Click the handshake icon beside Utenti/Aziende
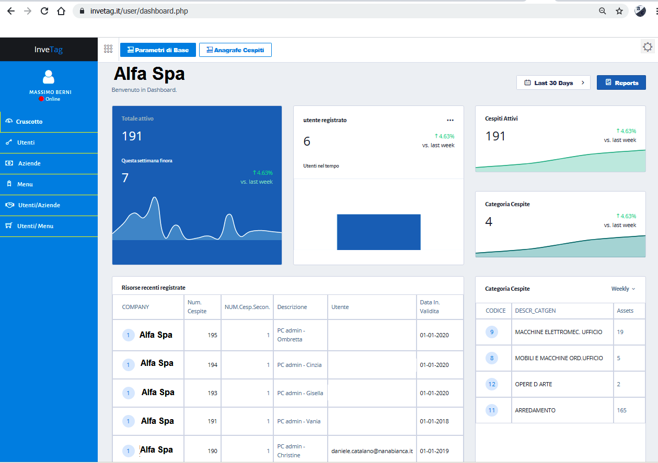The image size is (658, 463). (9, 205)
